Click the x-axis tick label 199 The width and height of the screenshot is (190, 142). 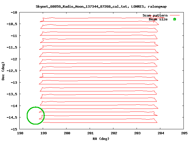pos(44,133)
